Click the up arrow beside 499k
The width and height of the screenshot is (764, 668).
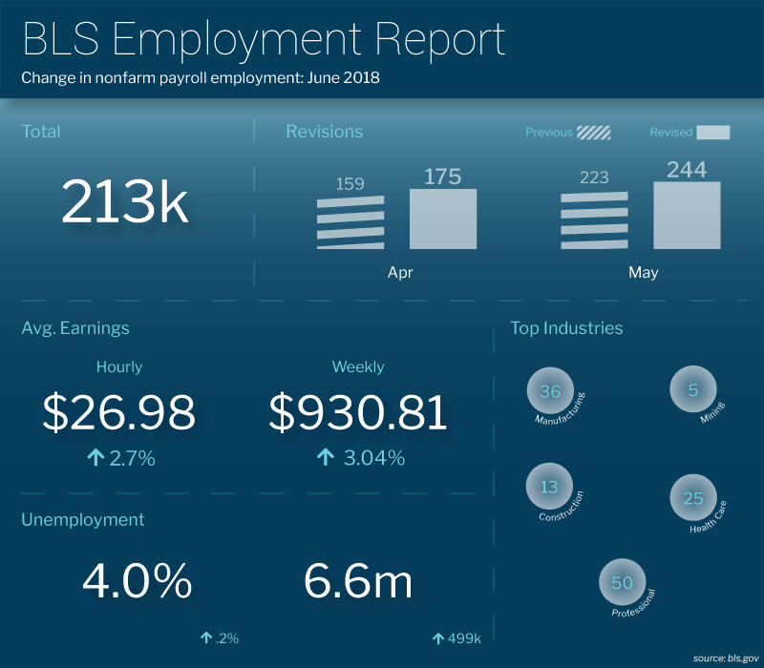point(438,637)
